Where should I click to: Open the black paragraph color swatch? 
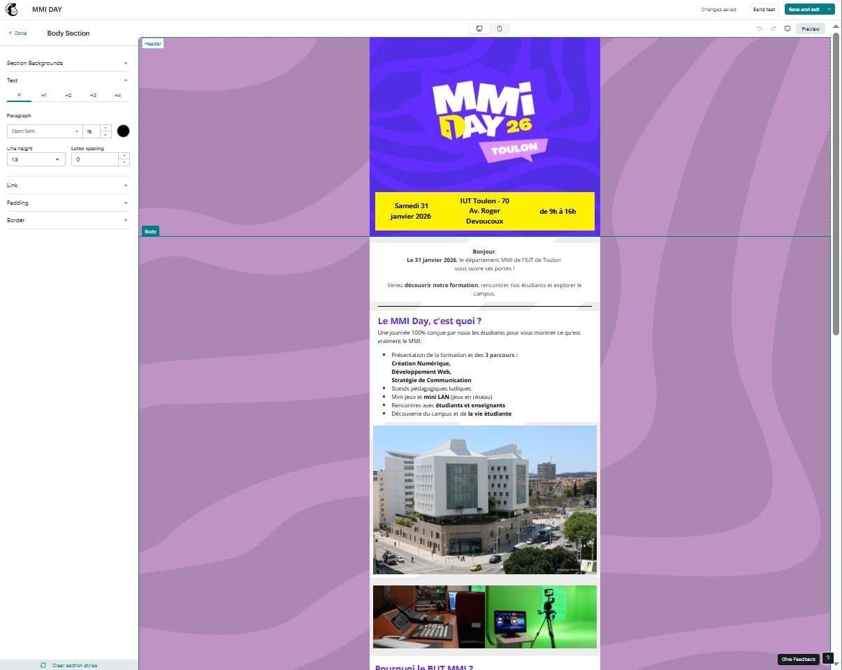point(124,131)
